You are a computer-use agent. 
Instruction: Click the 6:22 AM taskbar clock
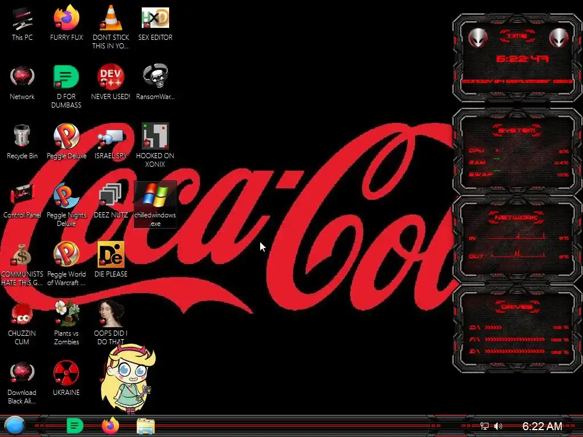542,426
